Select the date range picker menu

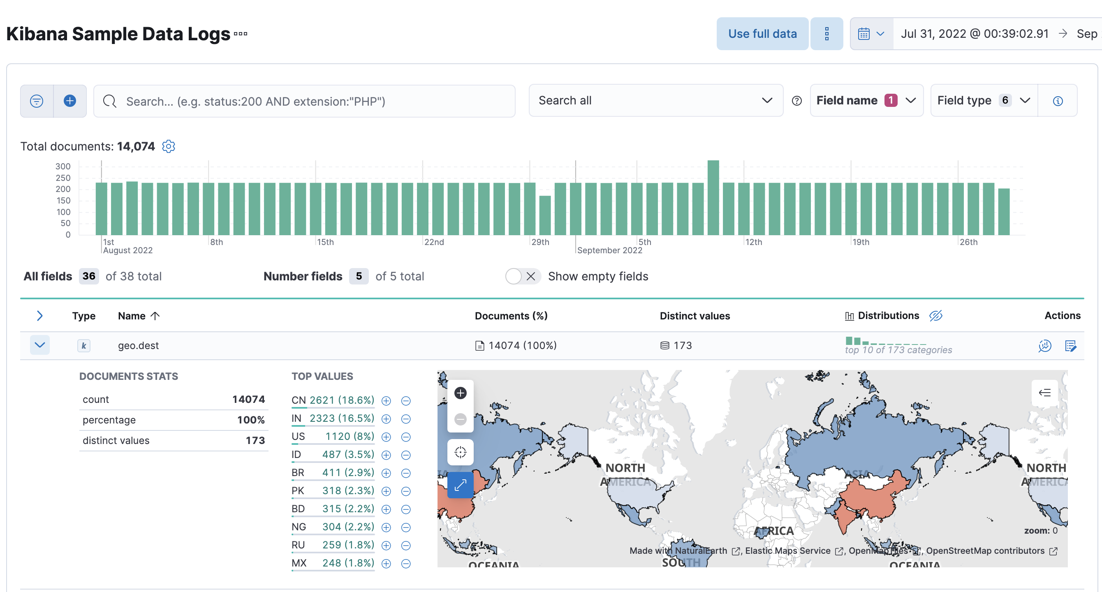[870, 34]
